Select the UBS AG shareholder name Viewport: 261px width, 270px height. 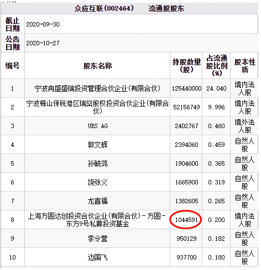[97, 126]
